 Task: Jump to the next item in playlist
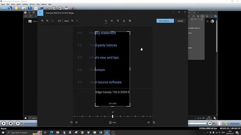point(60,8)
